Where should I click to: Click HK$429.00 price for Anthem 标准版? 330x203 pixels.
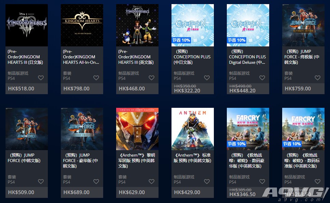coord(187,192)
